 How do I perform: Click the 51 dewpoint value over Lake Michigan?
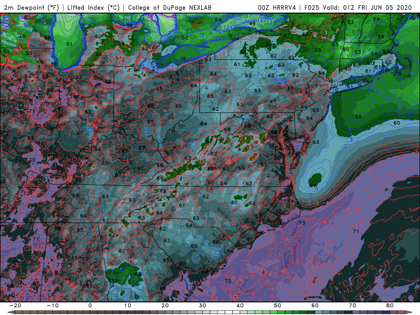click(69, 44)
